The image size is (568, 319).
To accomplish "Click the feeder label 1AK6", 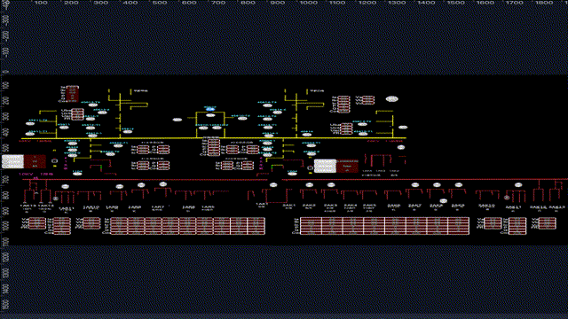I will click(188, 207).
